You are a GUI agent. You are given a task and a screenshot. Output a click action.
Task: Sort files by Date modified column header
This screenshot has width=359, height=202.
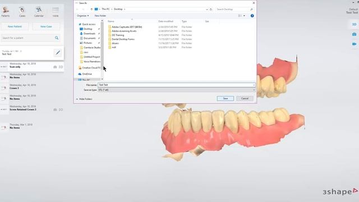point(166,21)
